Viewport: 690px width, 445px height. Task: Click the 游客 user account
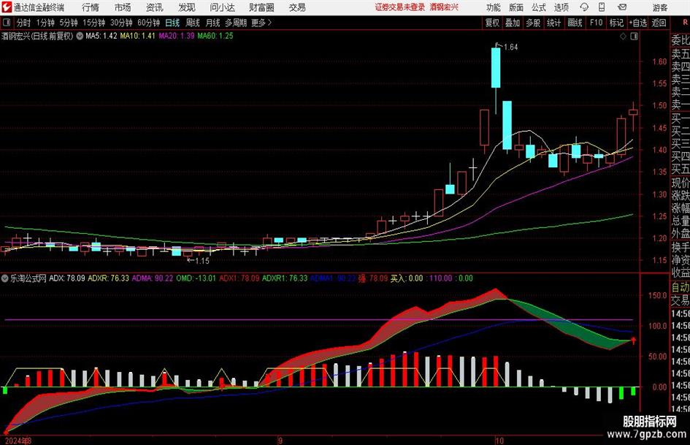point(660,7)
